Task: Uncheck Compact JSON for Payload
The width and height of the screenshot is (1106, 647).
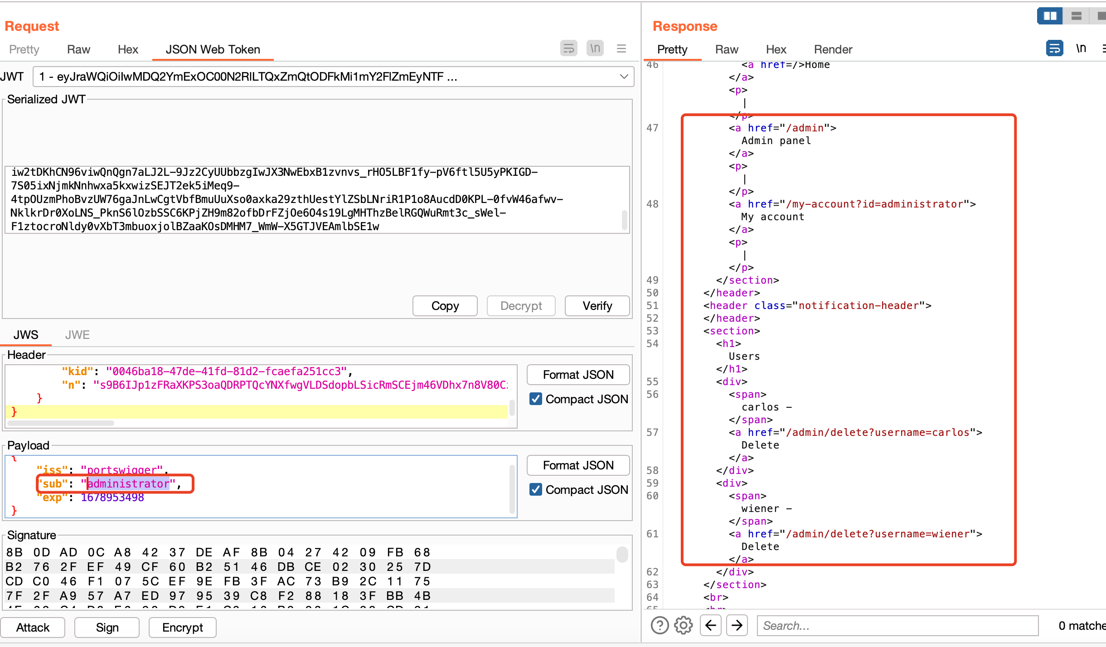Action: pyautogui.click(x=536, y=489)
